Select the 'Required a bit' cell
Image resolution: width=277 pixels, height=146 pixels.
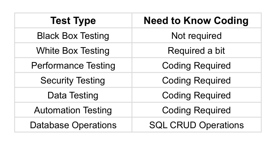196,51
